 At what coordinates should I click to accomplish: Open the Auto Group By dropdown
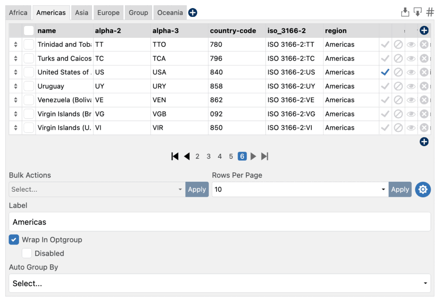click(x=220, y=283)
